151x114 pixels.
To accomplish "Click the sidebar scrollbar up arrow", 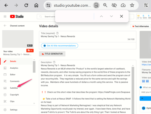I will 34,60.
